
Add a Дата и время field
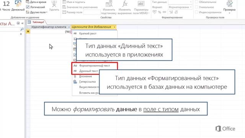tap(36, 2)
